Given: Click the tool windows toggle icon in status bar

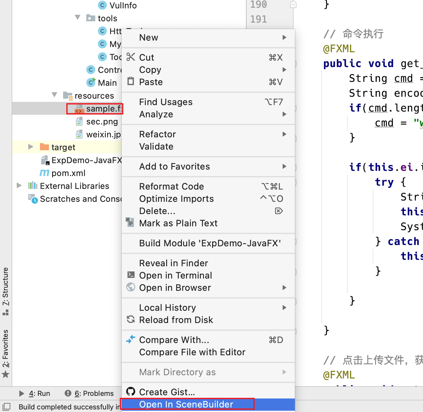Looking at the screenshot, I should [x=6, y=406].
